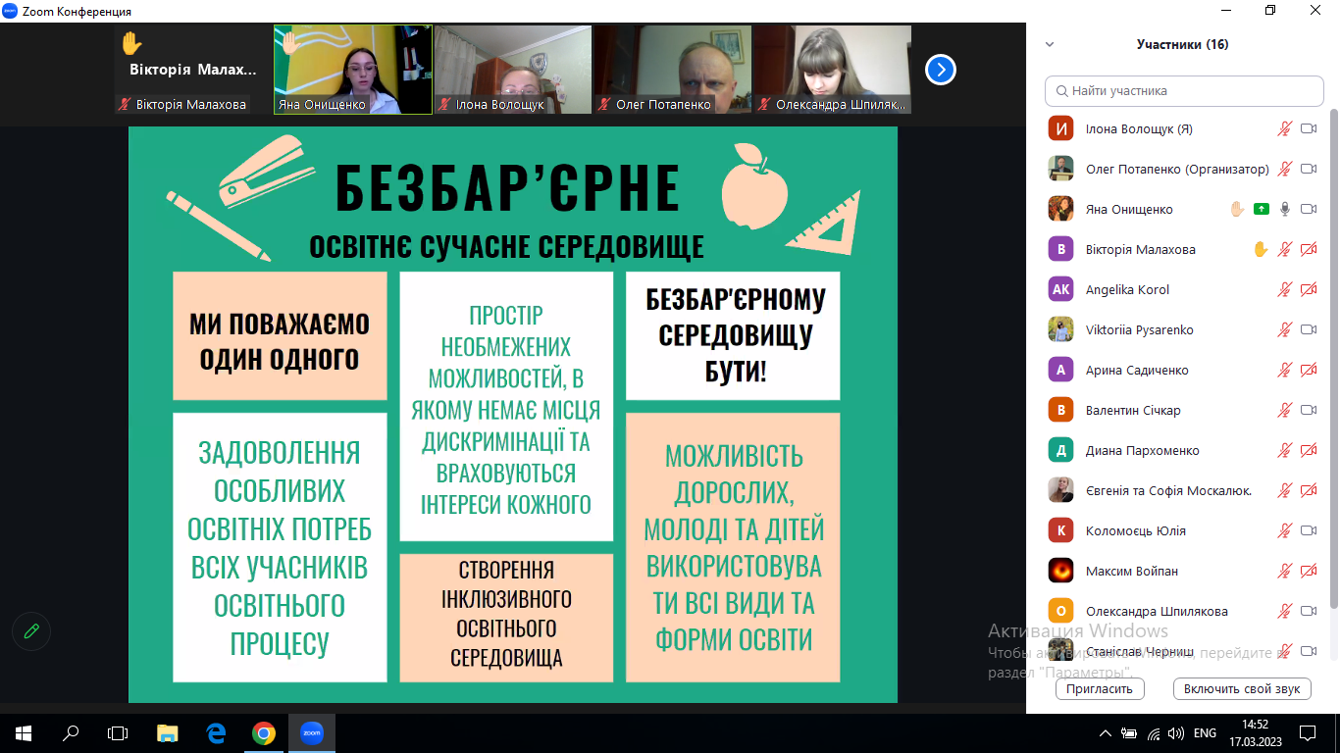This screenshot has width=1340, height=753.
Task: Select Viktoriia Pysarenko in the participant list
Action: 1139,329
